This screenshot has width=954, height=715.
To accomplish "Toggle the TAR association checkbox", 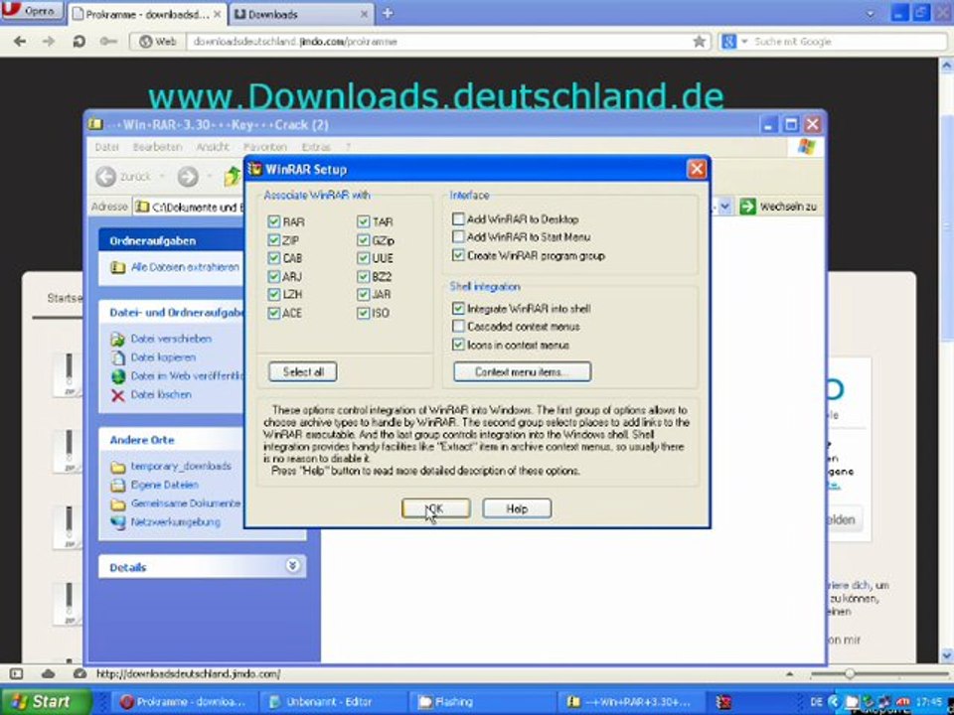I will pyautogui.click(x=364, y=221).
